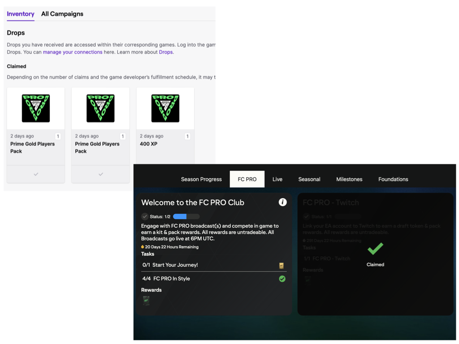The height and width of the screenshot is (344, 459).
Task: Select the FC PRO tab
Action: (x=247, y=179)
